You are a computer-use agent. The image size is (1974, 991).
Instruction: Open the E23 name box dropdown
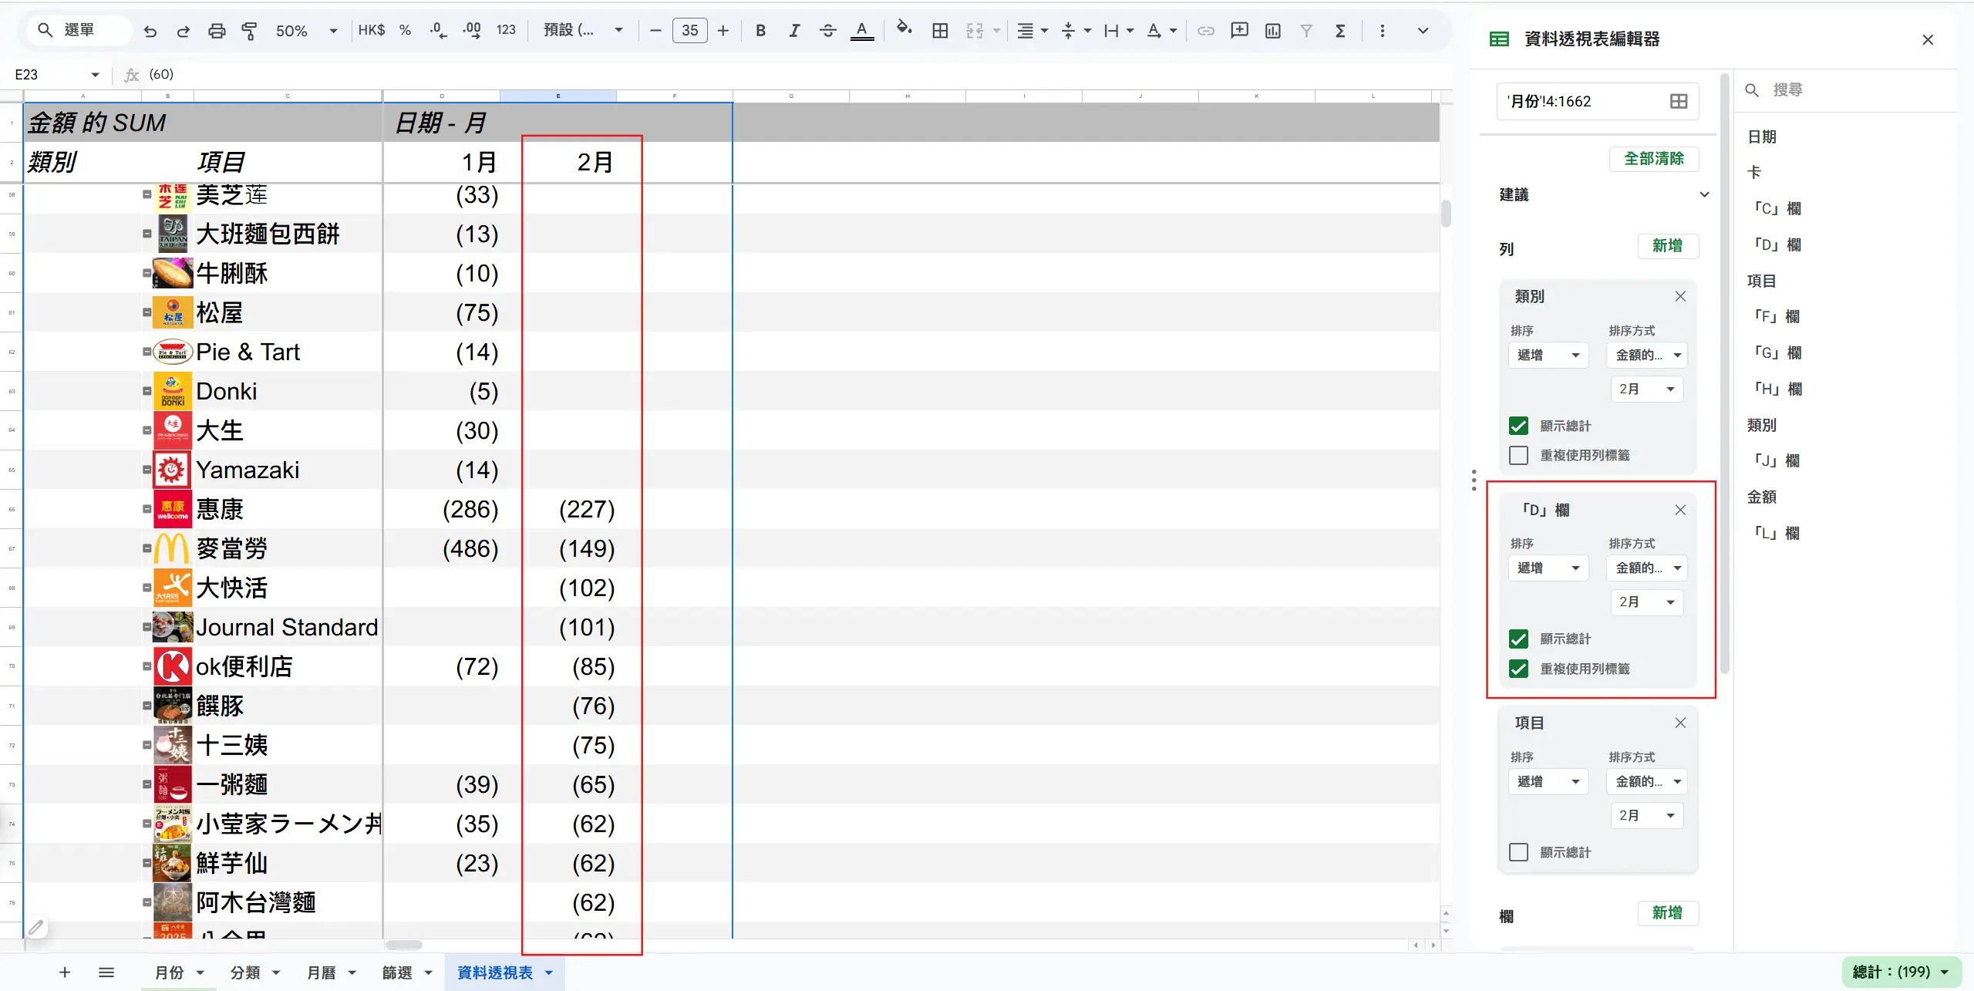point(96,75)
